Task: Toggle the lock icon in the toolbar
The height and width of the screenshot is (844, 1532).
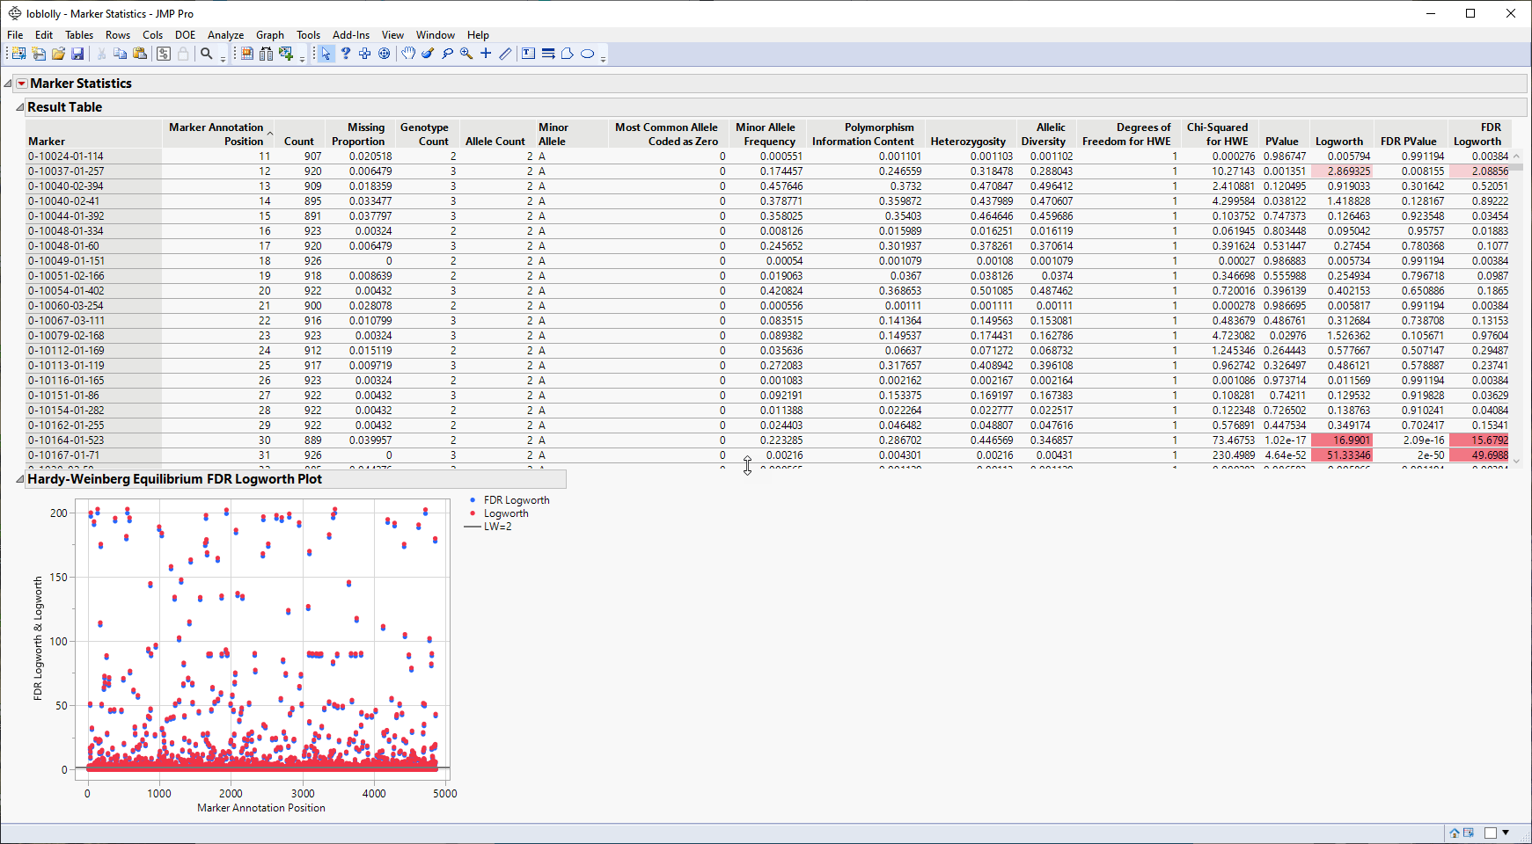Action: point(183,54)
